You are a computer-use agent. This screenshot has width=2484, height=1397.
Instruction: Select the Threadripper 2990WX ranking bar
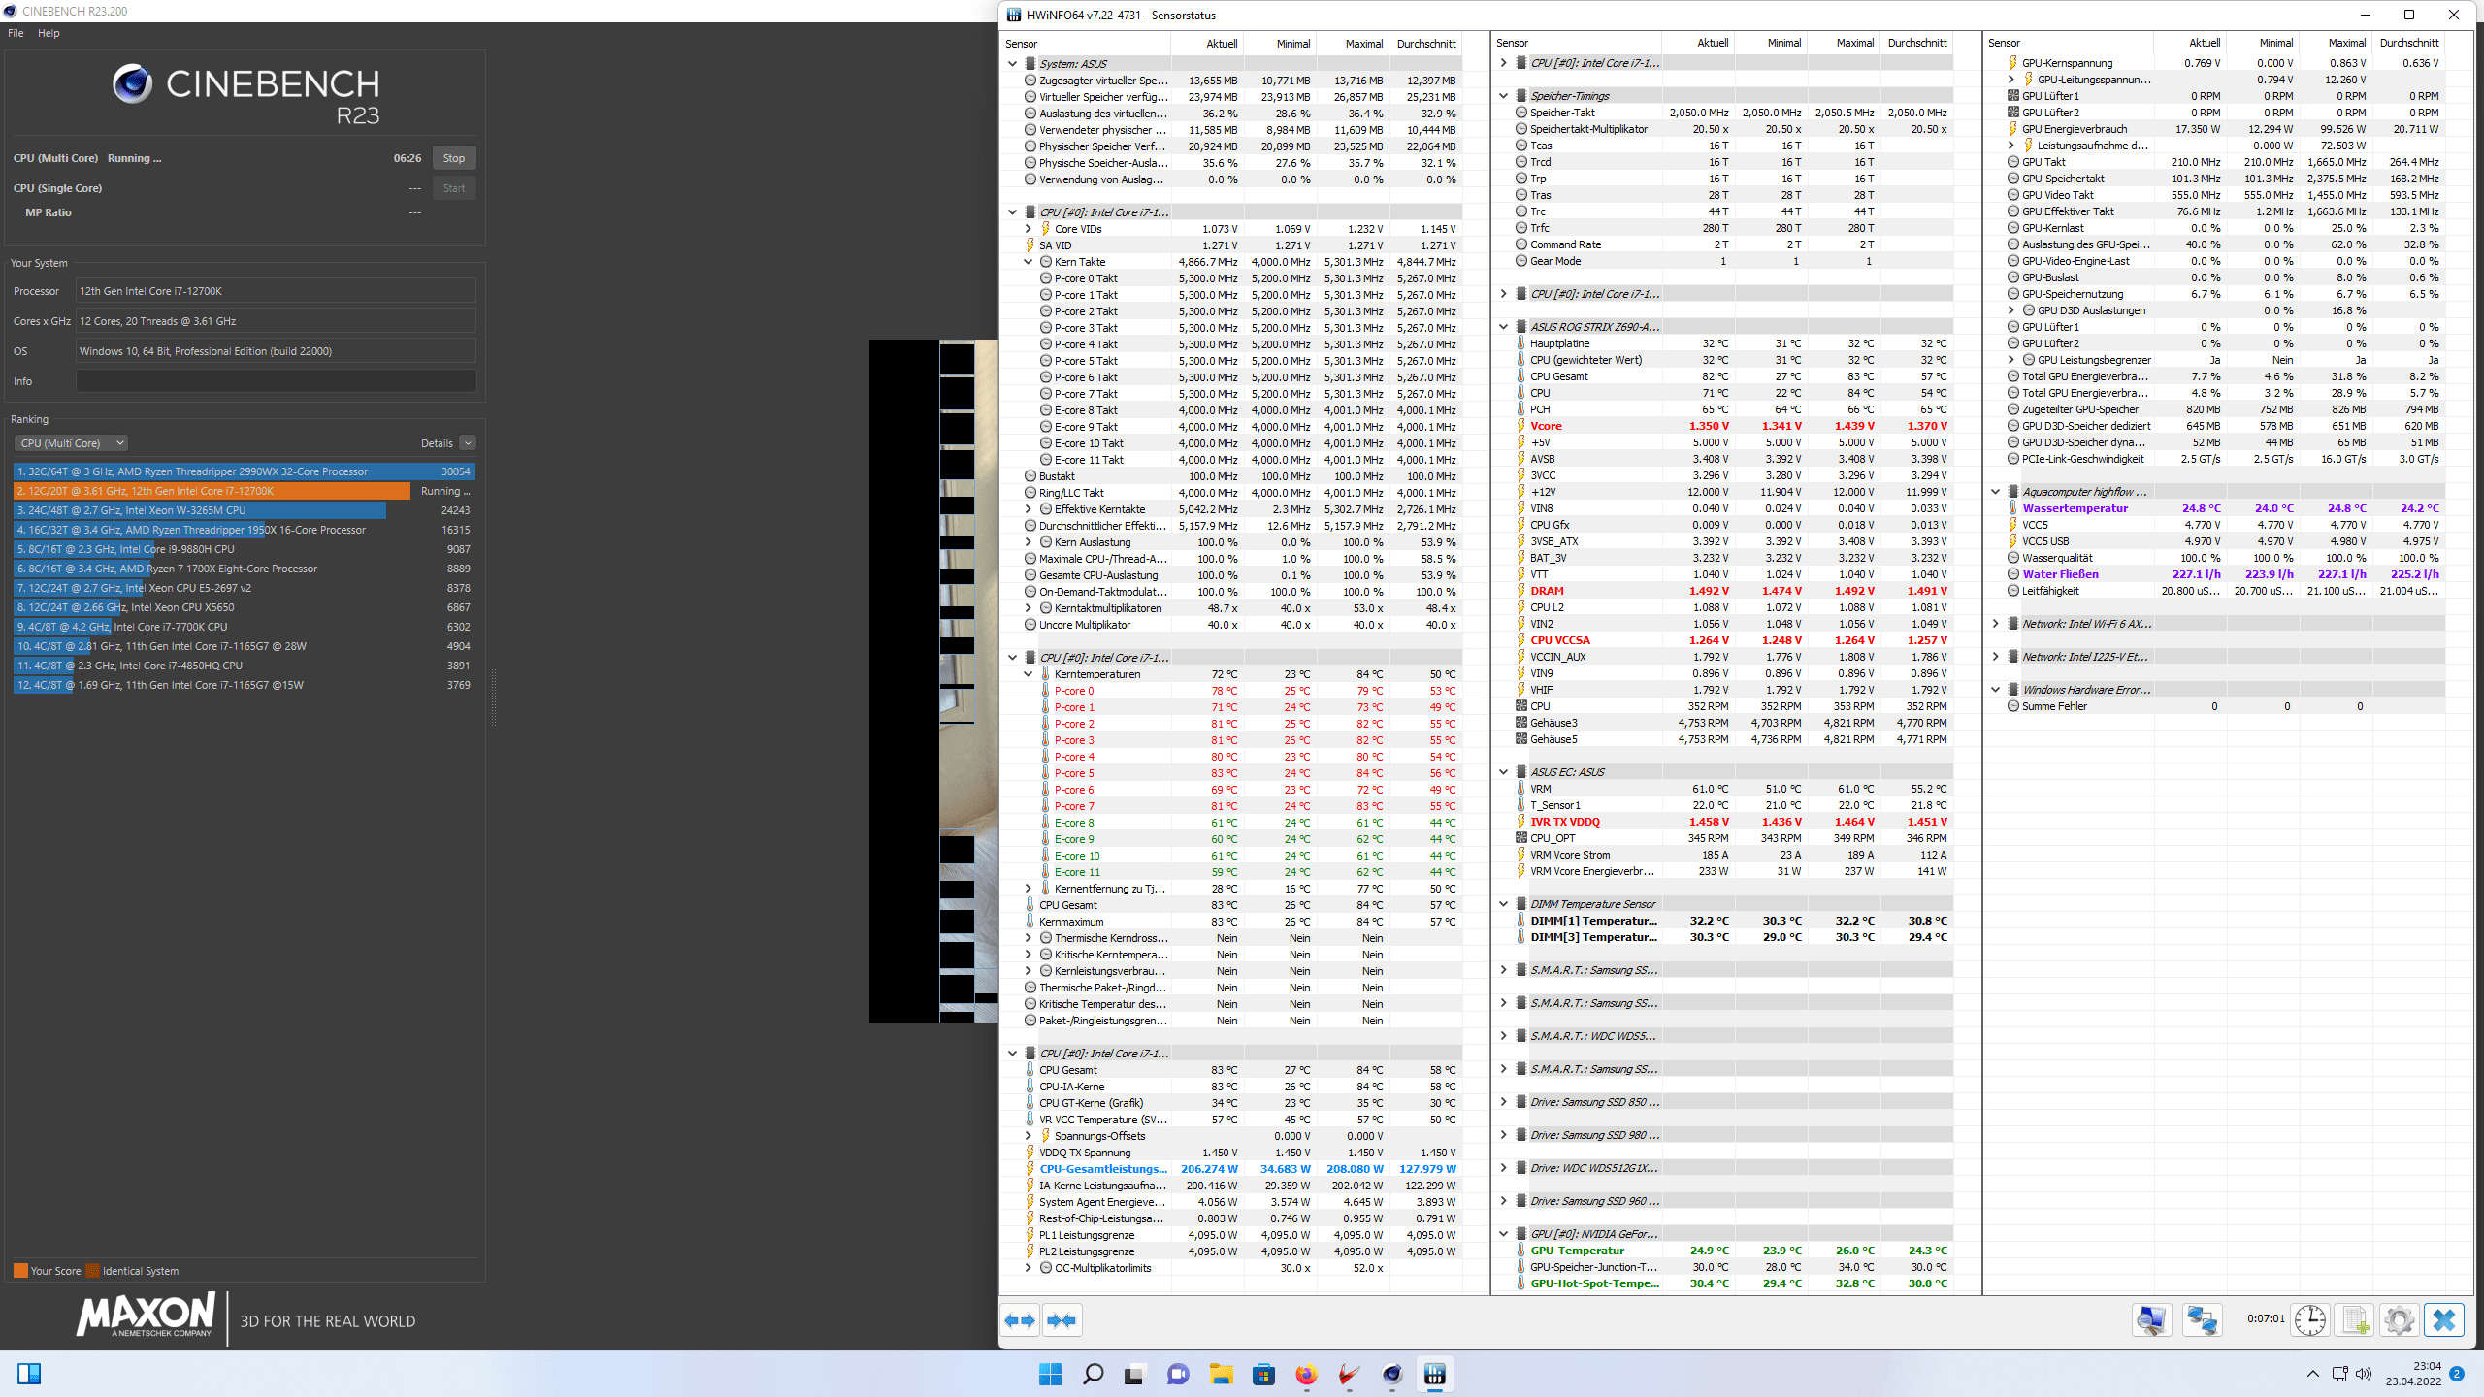tap(243, 471)
